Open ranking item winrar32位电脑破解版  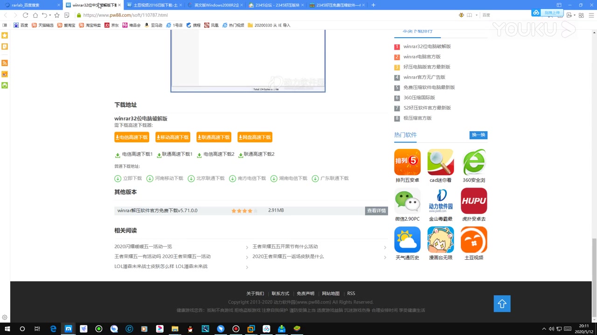[427, 47]
